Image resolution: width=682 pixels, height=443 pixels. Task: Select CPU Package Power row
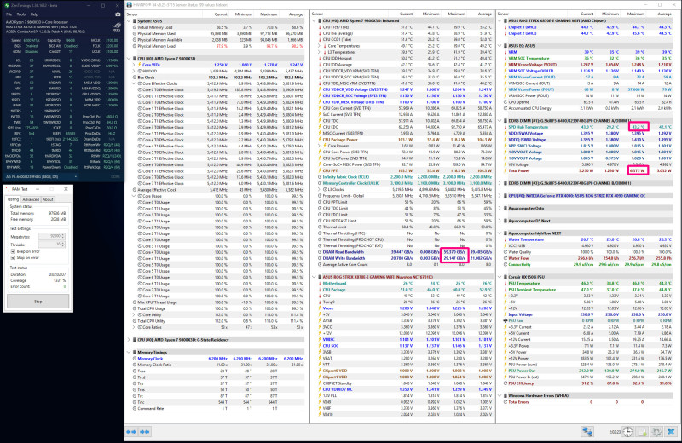pos(405,140)
